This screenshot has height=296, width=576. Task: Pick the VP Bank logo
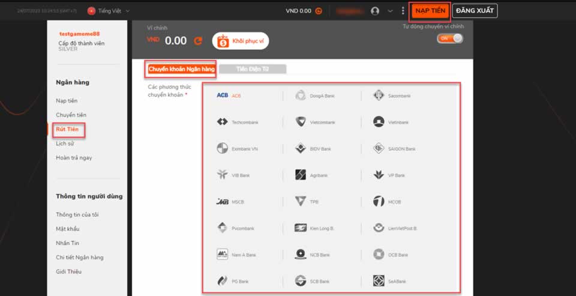[x=379, y=175]
